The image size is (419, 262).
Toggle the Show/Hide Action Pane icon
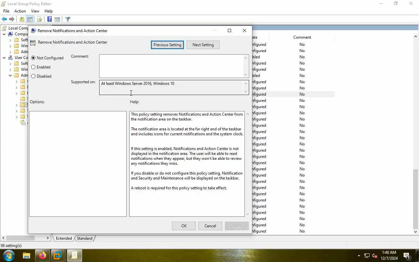(57, 19)
